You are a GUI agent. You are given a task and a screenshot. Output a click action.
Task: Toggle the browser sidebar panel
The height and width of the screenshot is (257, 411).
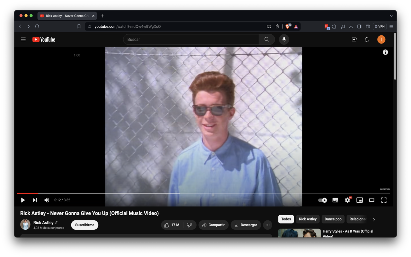point(359,26)
